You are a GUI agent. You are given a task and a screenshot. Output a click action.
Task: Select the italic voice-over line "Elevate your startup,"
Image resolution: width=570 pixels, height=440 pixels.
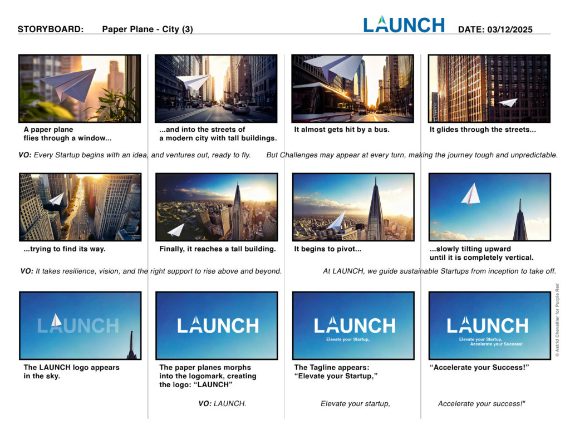coord(355,404)
